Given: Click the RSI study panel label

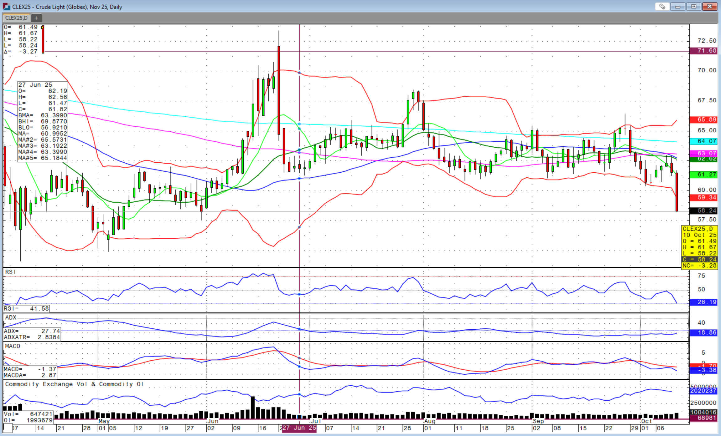Looking at the screenshot, I should click(10, 272).
